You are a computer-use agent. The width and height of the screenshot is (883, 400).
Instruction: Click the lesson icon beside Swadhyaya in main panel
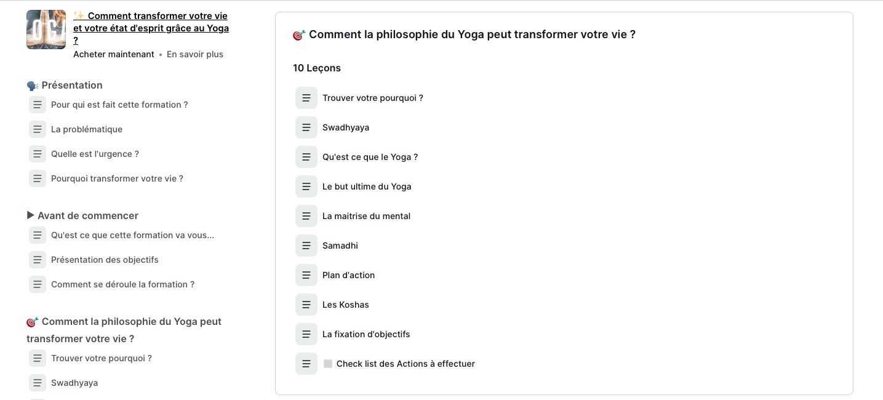click(306, 127)
